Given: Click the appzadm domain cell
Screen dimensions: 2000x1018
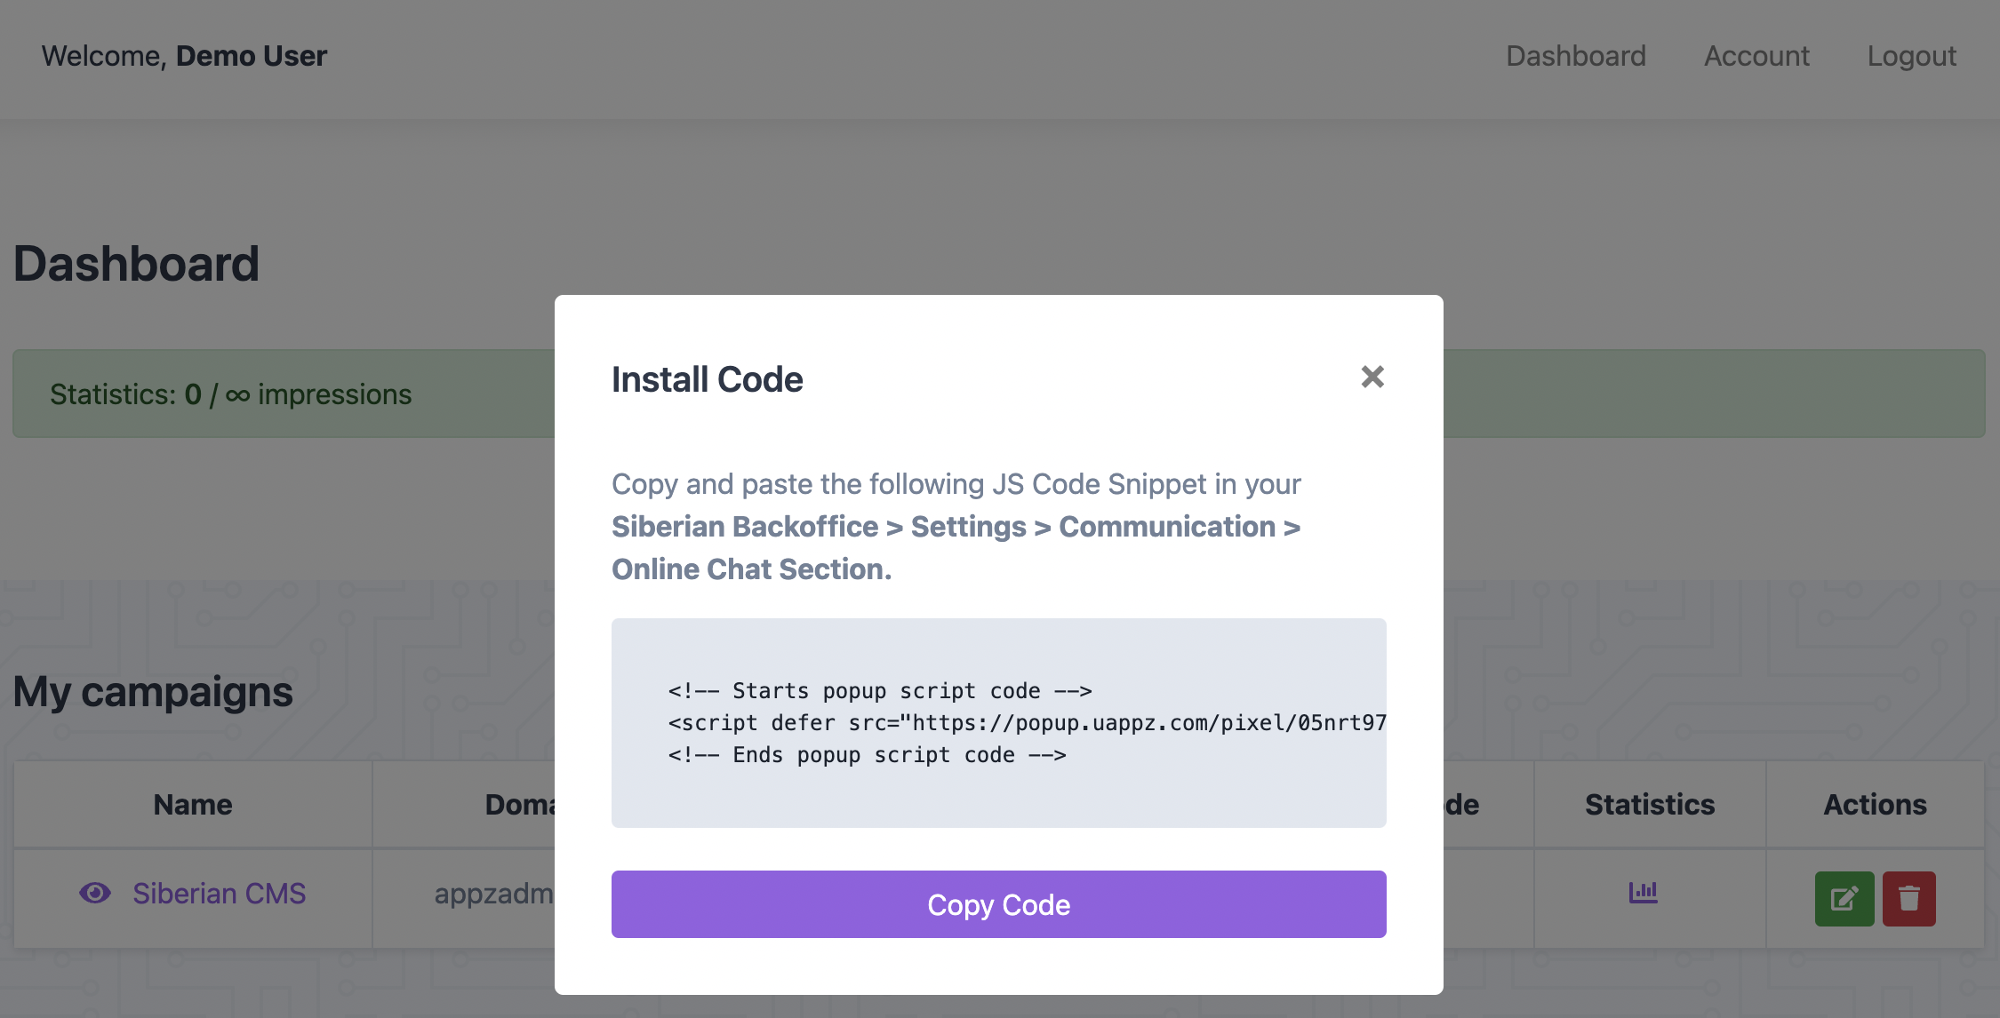Looking at the screenshot, I should pyautogui.click(x=493, y=893).
